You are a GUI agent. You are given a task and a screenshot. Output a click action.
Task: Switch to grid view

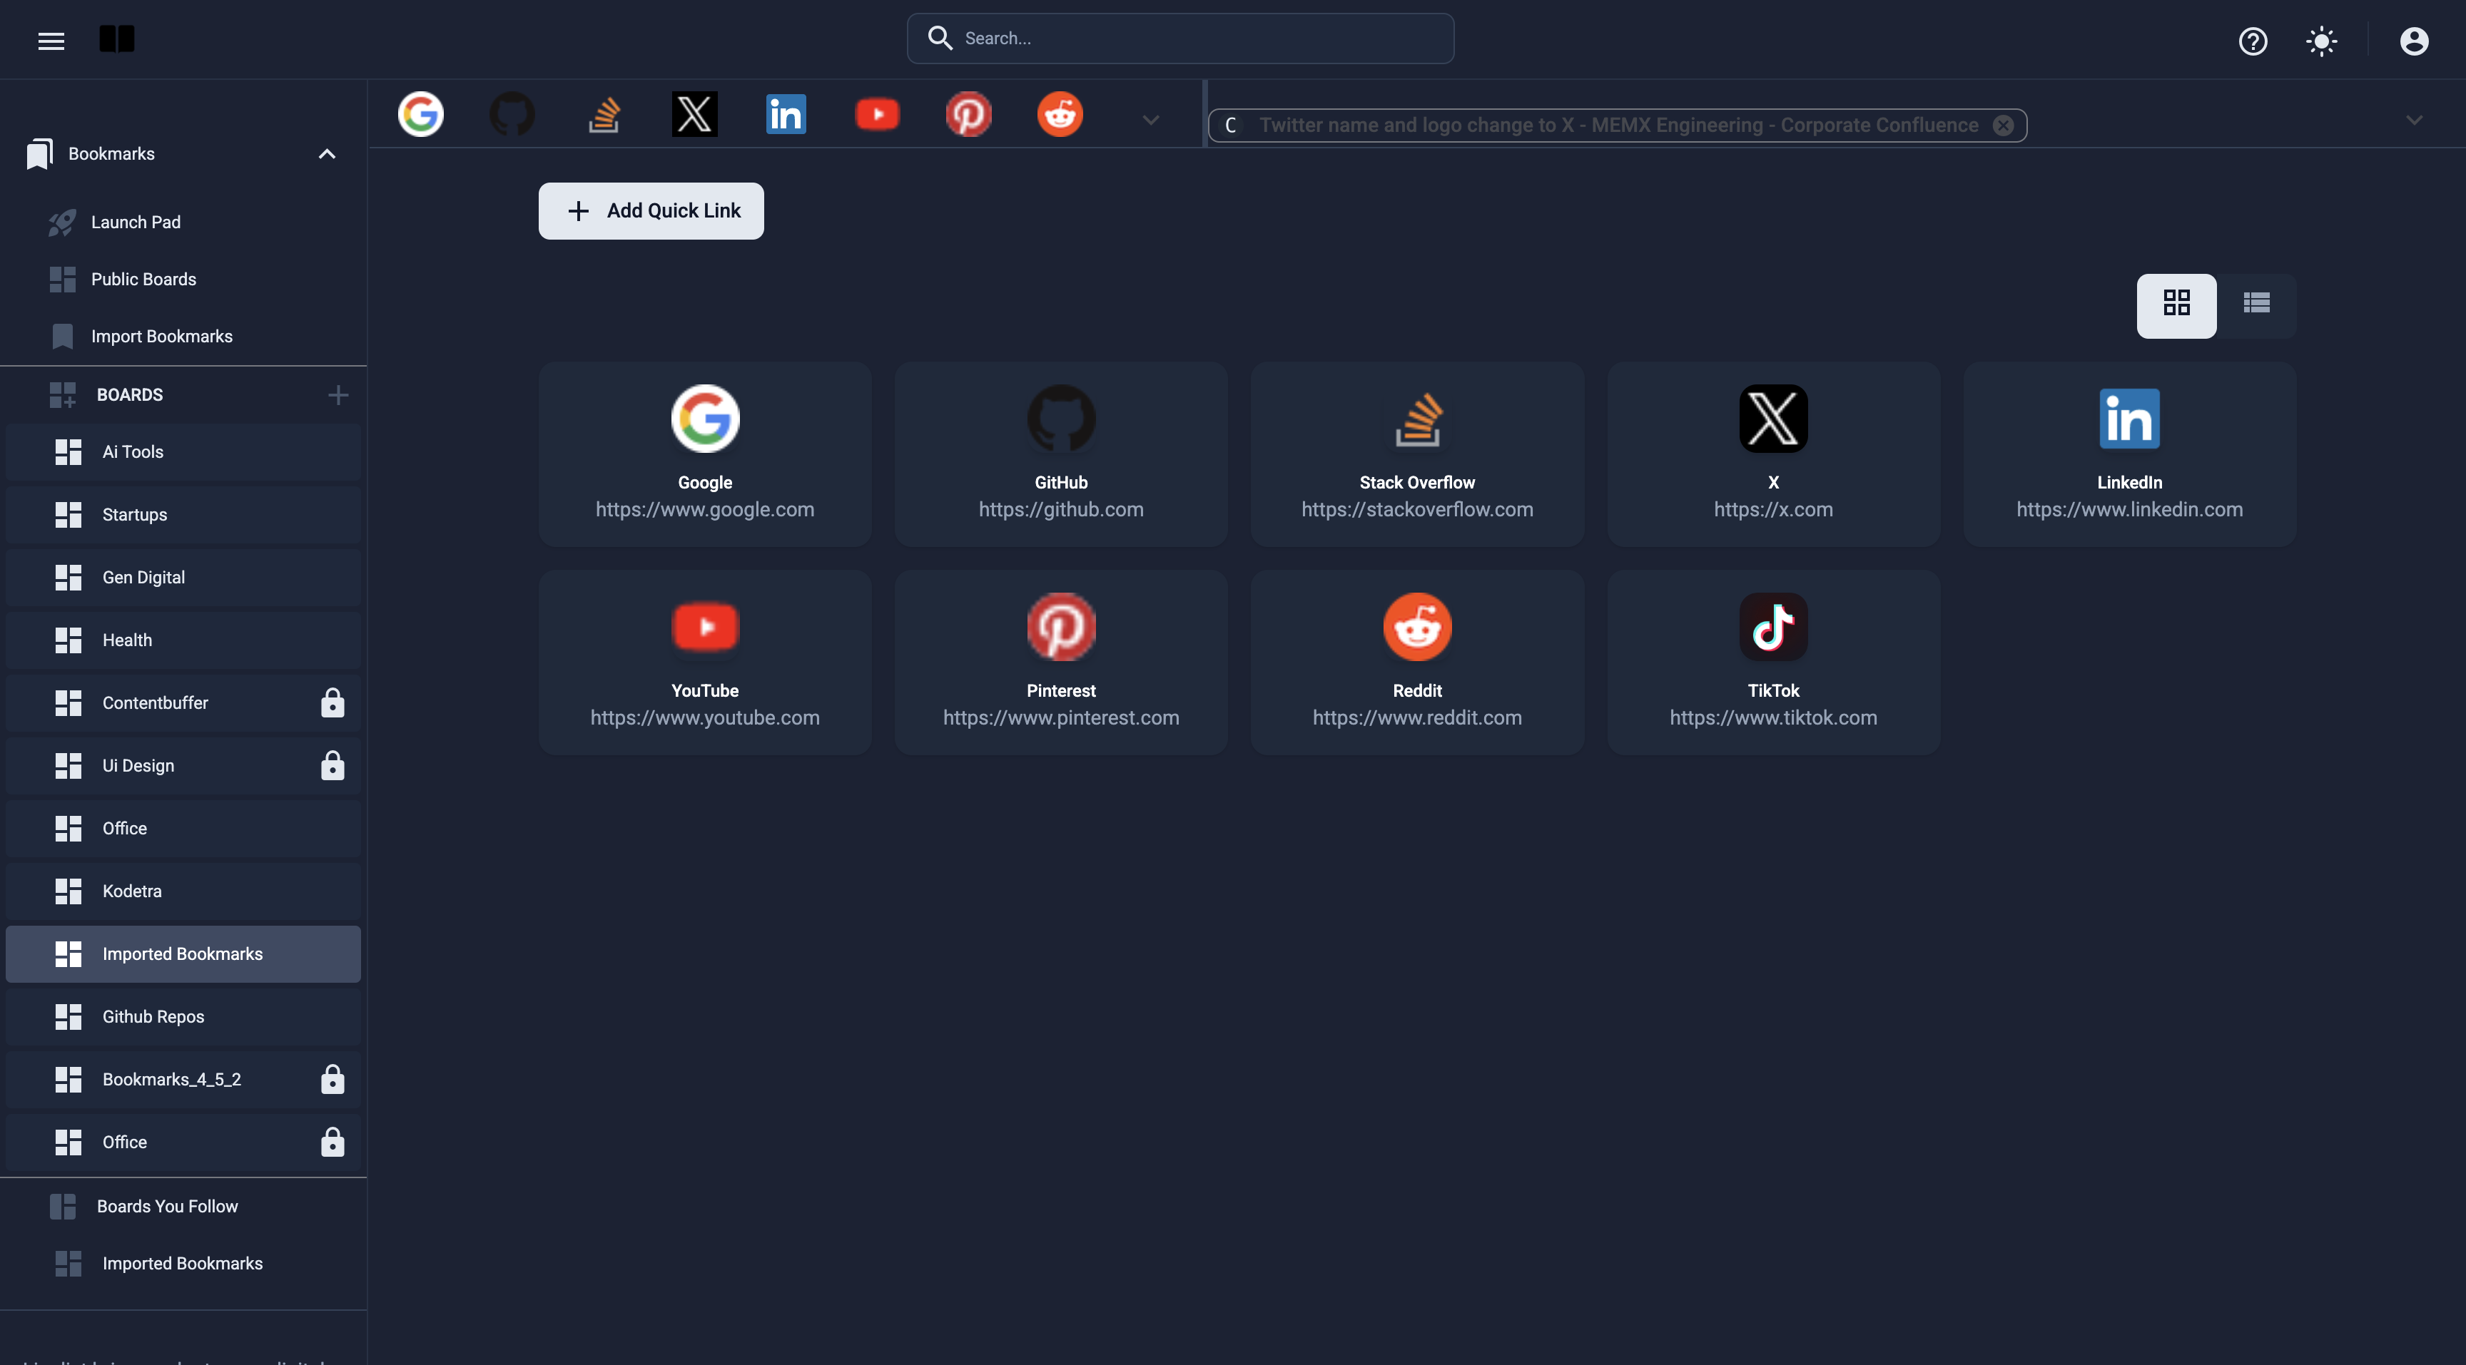[x=2176, y=305]
